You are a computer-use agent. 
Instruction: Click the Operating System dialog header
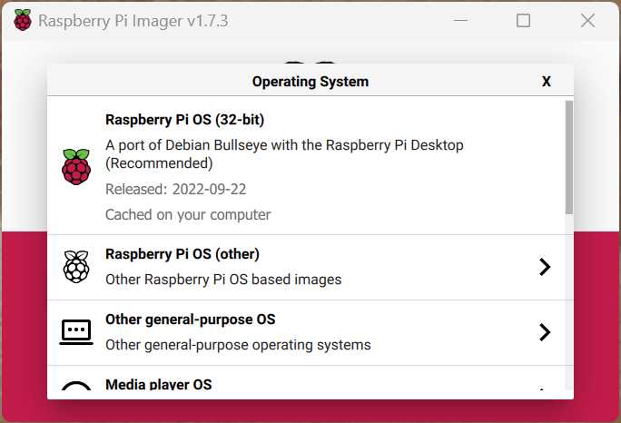coord(310,82)
